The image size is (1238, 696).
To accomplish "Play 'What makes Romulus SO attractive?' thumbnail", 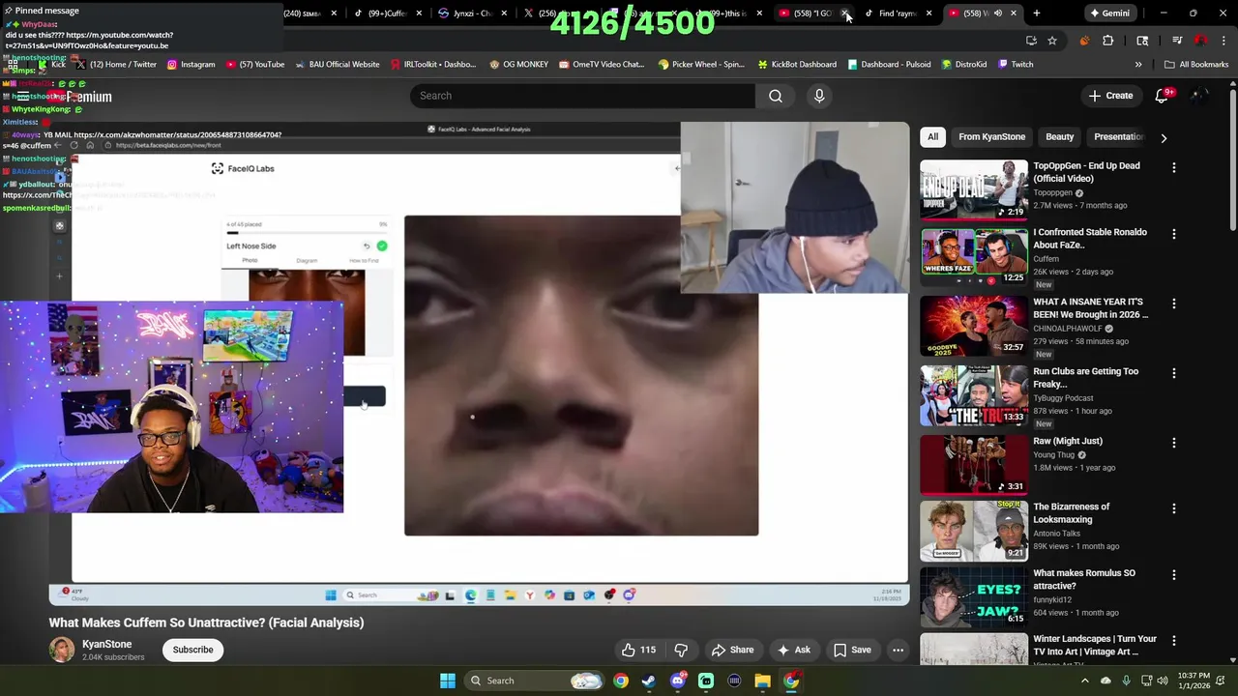I will coord(973,597).
